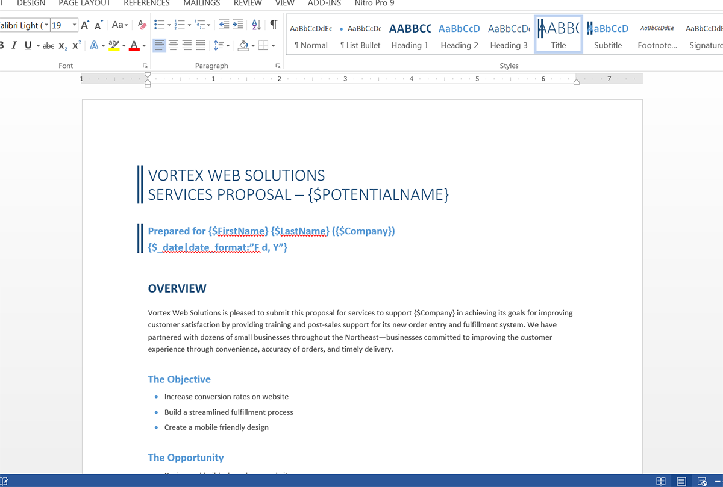Viewport: 723px width, 487px height.
Task: Open the Page Layout tab
Action: coord(84,3)
